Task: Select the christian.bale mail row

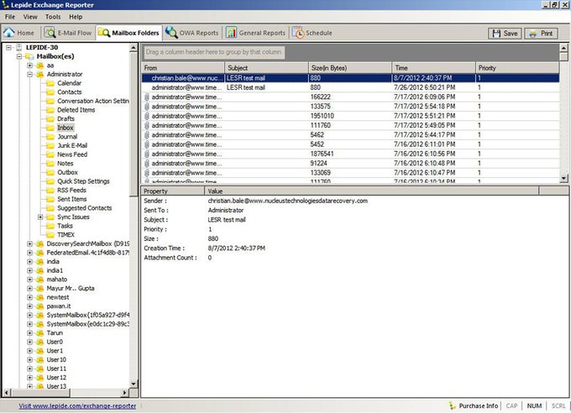Action: tap(350, 78)
